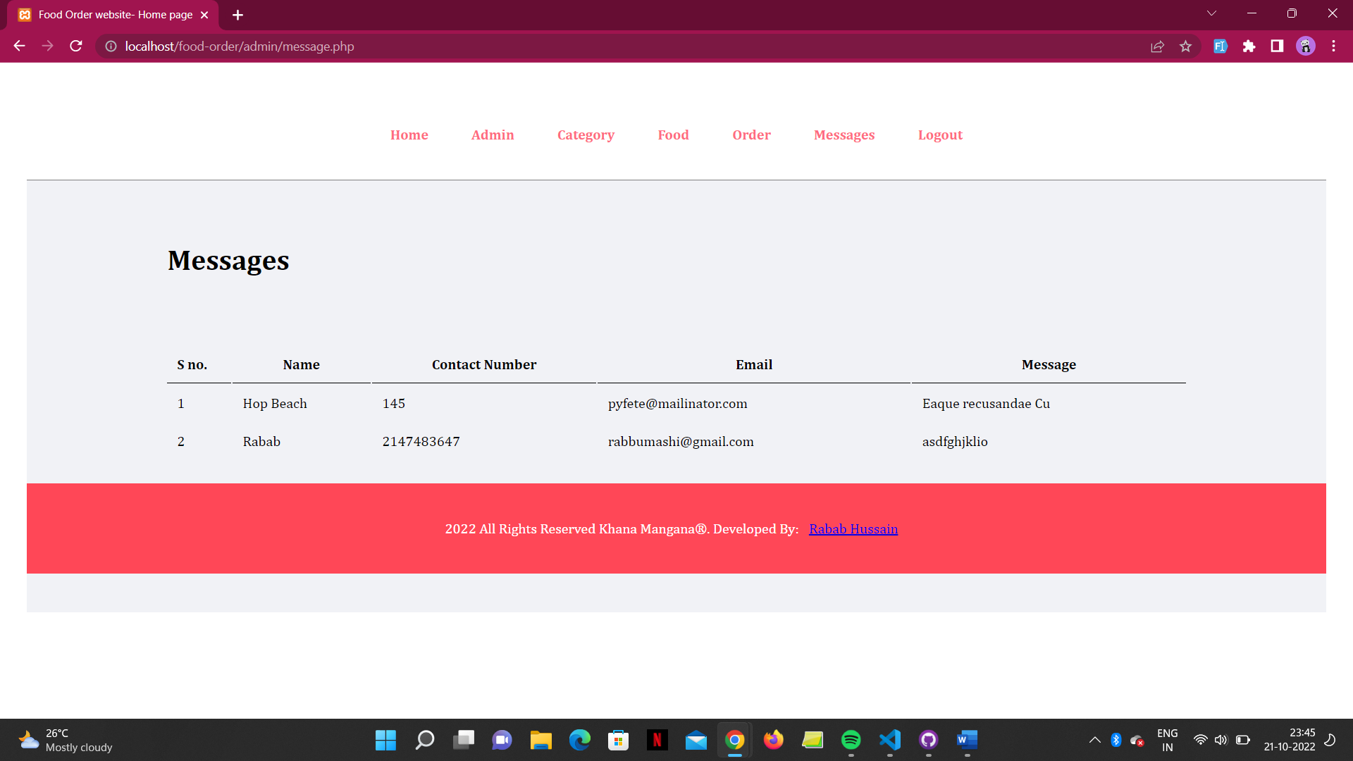Image resolution: width=1353 pixels, height=761 pixels.
Task: Open Microsoft Word from the taskbar
Action: 967,741
